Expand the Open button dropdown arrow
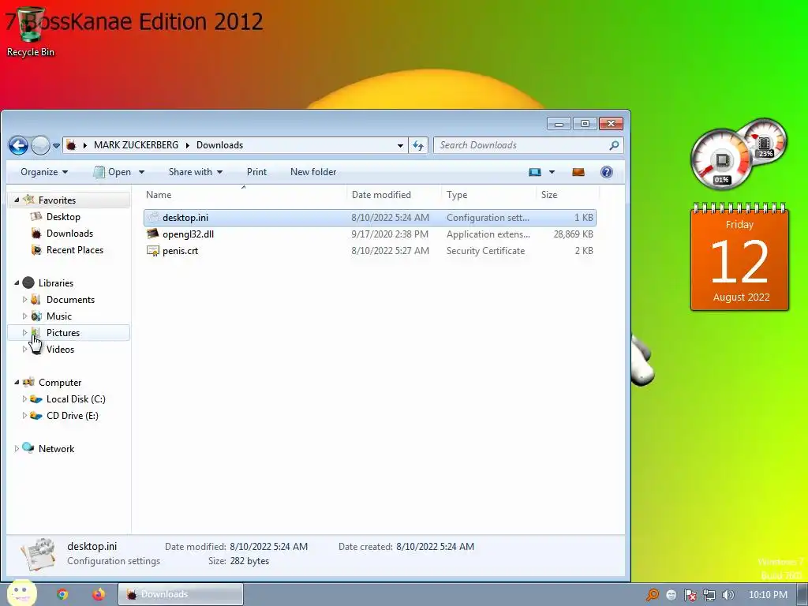 click(x=141, y=172)
